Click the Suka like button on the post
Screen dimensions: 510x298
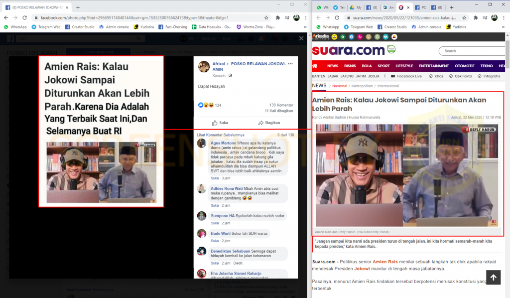pyautogui.click(x=220, y=123)
